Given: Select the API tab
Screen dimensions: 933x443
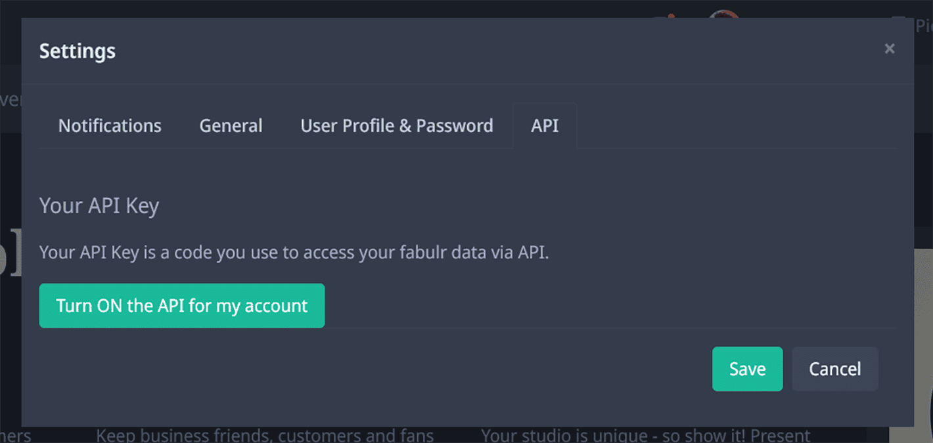Looking at the screenshot, I should click(545, 125).
